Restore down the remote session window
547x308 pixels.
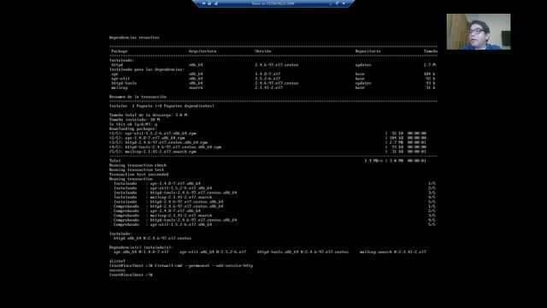tap(337, 3)
